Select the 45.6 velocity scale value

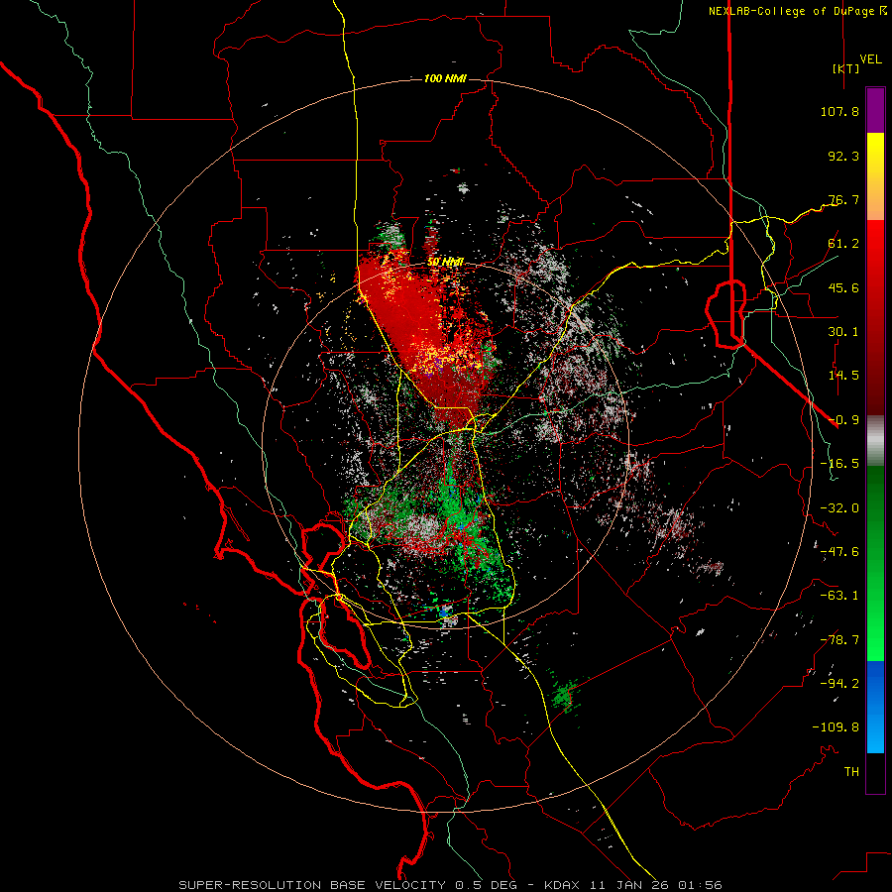click(x=843, y=287)
